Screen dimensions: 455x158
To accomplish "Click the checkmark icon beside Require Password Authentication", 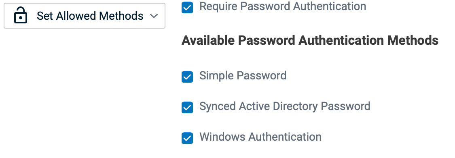I will [187, 8].
